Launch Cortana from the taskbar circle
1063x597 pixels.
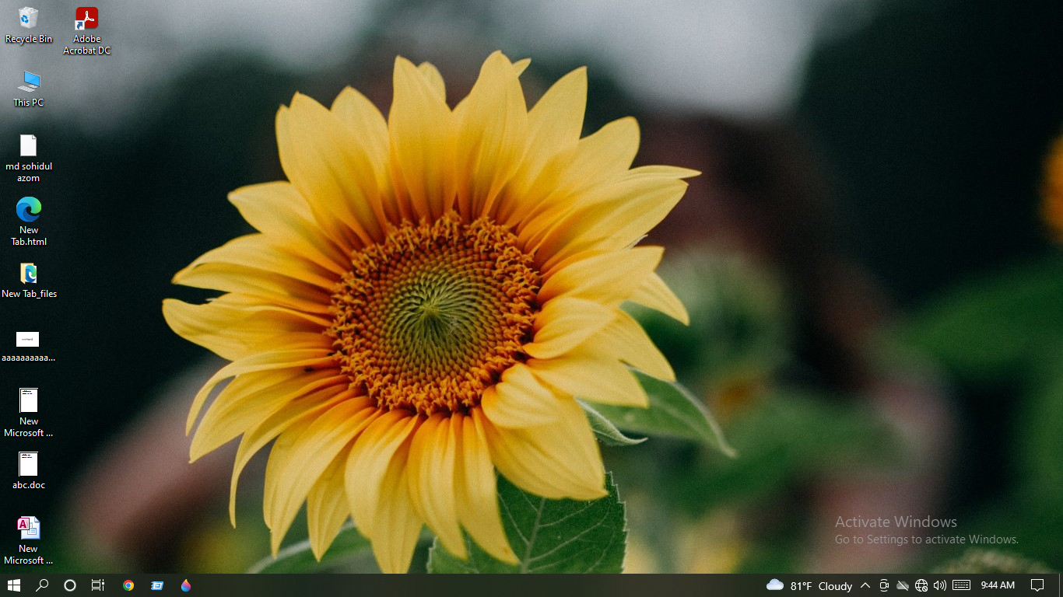click(x=70, y=585)
